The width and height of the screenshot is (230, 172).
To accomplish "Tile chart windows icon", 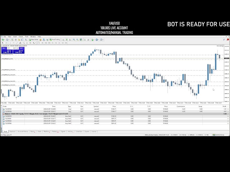I will click(x=81, y=40).
